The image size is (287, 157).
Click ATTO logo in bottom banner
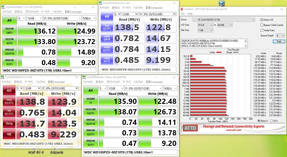[190, 128]
